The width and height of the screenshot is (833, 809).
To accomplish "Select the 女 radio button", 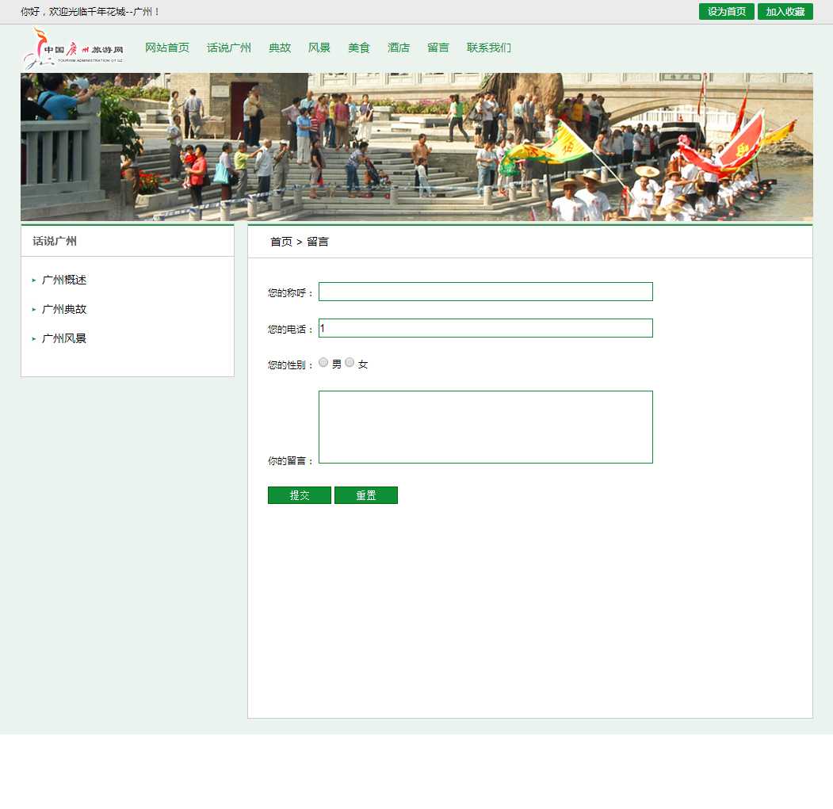I will point(350,363).
